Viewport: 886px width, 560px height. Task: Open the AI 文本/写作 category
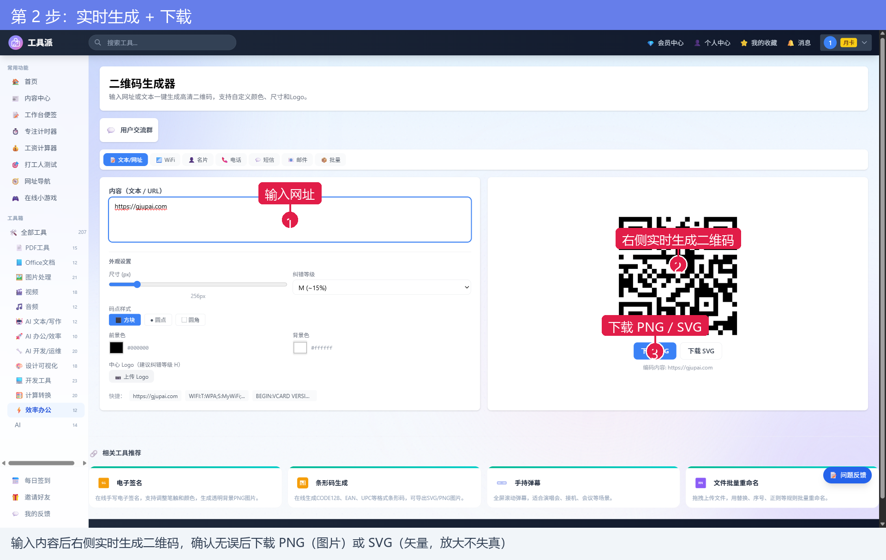click(46, 322)
